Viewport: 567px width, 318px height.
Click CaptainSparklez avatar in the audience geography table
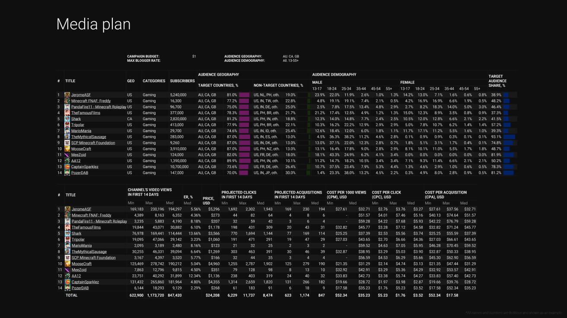pyautogui.click(x=67, y=167)
